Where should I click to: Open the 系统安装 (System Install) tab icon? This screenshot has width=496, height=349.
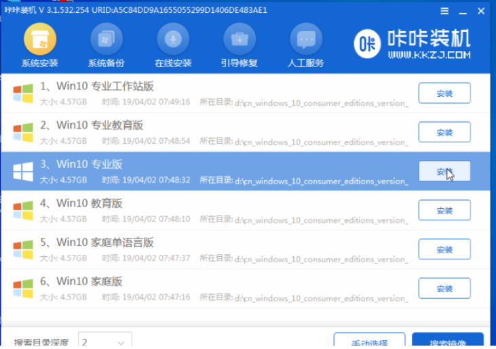click(39, 39)
